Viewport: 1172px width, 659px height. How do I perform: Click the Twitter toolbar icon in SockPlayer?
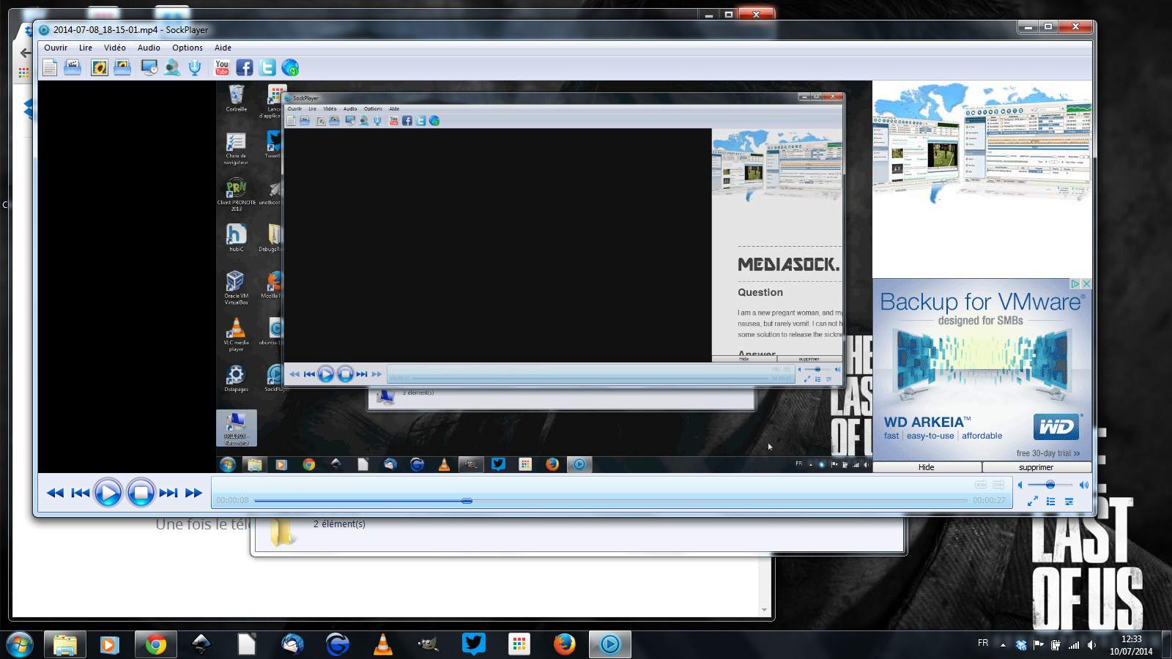point(267,68)
